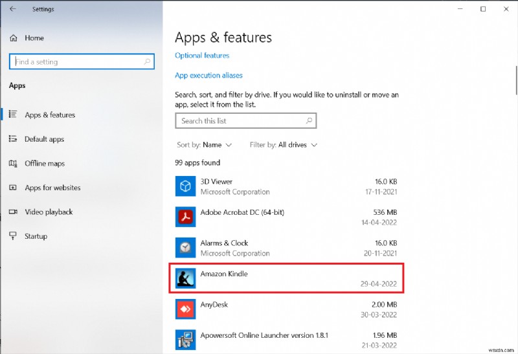Click the AnyDesk app icon
Image resolution: width=518 pixels, height=354 pixels.
point(185,309)
